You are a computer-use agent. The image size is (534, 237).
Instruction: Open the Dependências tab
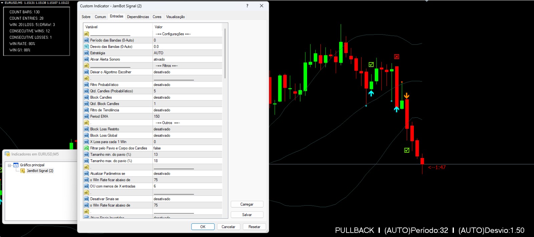138,17
